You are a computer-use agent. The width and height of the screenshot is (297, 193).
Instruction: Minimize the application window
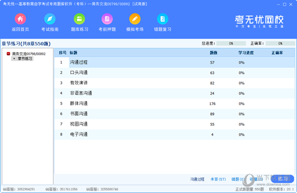point(278,4)
